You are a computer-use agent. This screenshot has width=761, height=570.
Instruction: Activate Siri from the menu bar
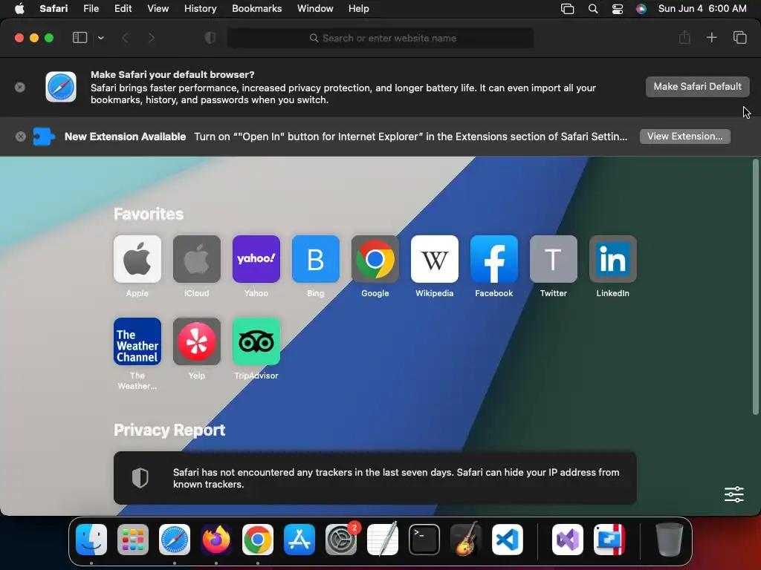tap(641, 9)
